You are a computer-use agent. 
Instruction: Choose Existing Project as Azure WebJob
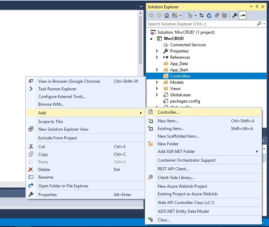point(204,194)
